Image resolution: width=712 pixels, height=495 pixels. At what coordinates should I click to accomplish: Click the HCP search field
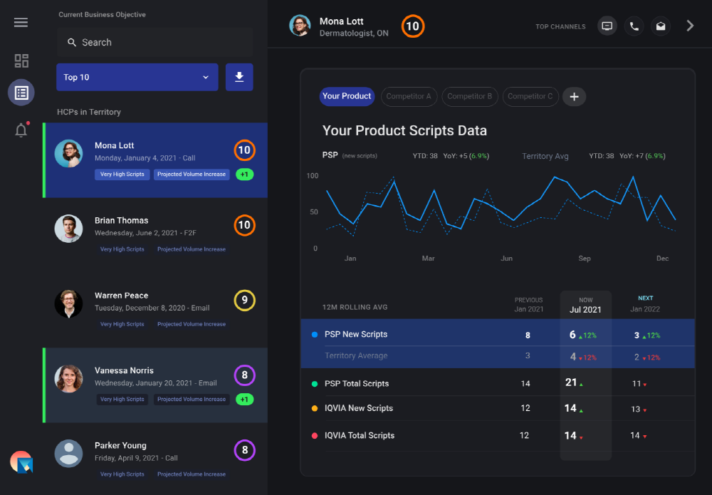click(x=155, y=43)
